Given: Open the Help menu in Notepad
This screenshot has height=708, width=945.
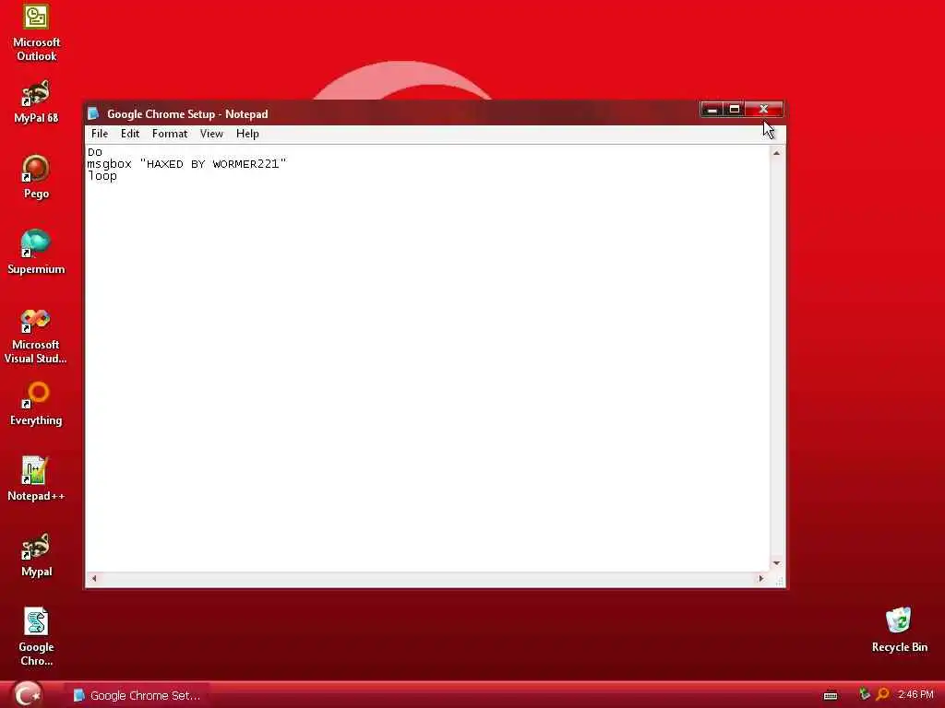Looking at the screenshot, I should [247, 134].
